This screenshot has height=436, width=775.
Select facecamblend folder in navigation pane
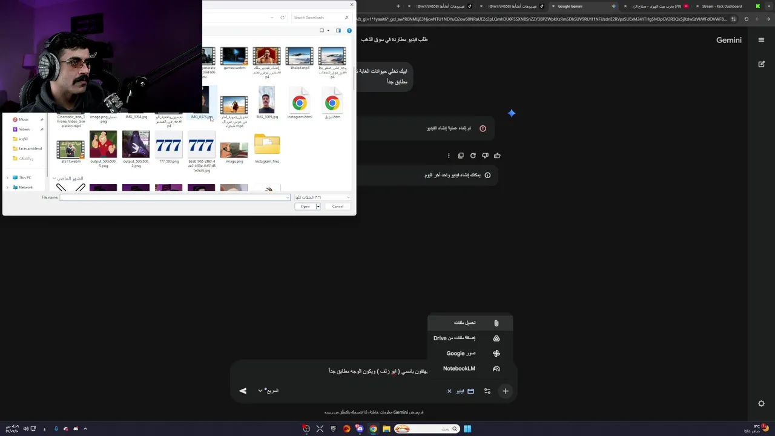[30, 148]
